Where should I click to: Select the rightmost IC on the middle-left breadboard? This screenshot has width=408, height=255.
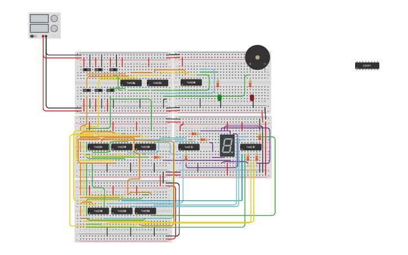(x=145, y=147)
